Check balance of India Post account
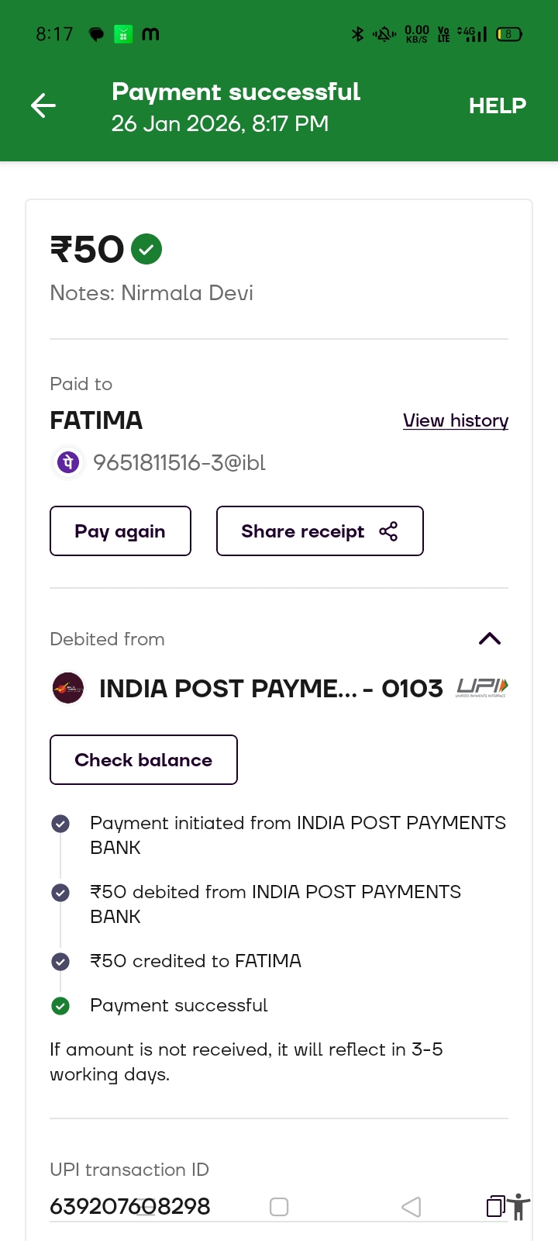Screen dimensions: 558x1241 click(x=143, y=760)
